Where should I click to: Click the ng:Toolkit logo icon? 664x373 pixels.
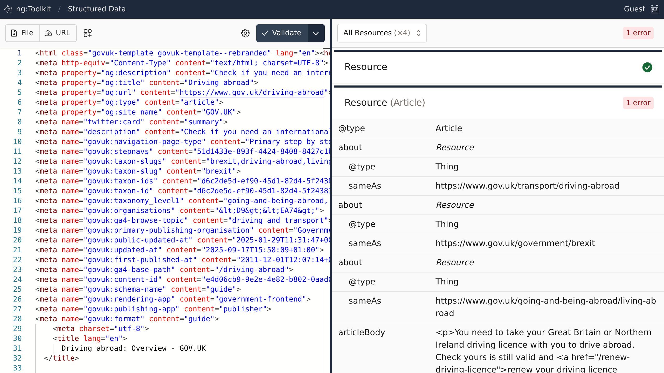pyautogui.click(x=8, y=9)
